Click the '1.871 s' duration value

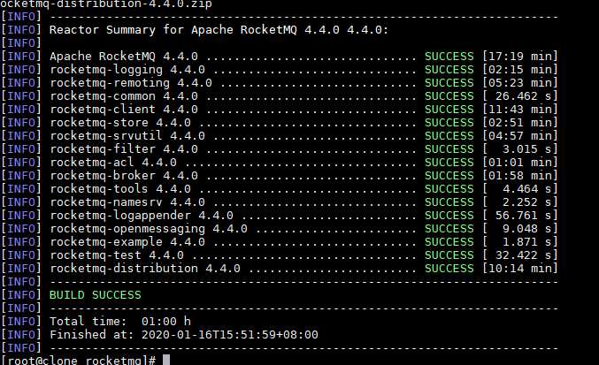click(526, 242)
